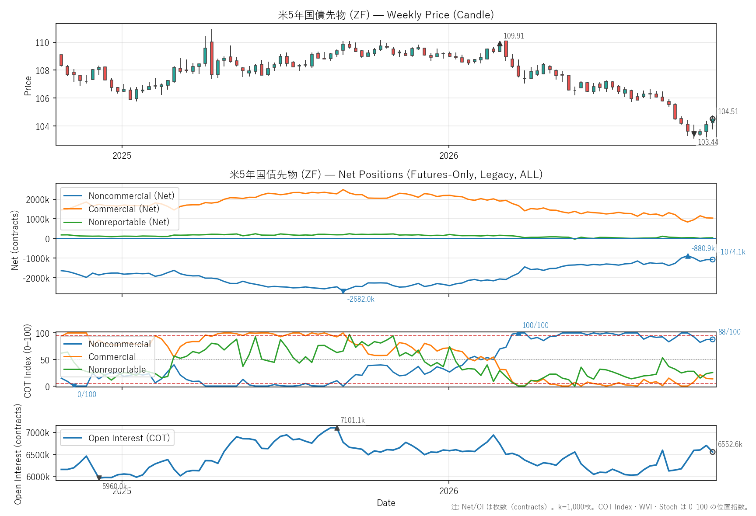Click the 'Net (contracts)' y-axis label
This screenshot has height=516, width=756.
[x=15, y=240]
